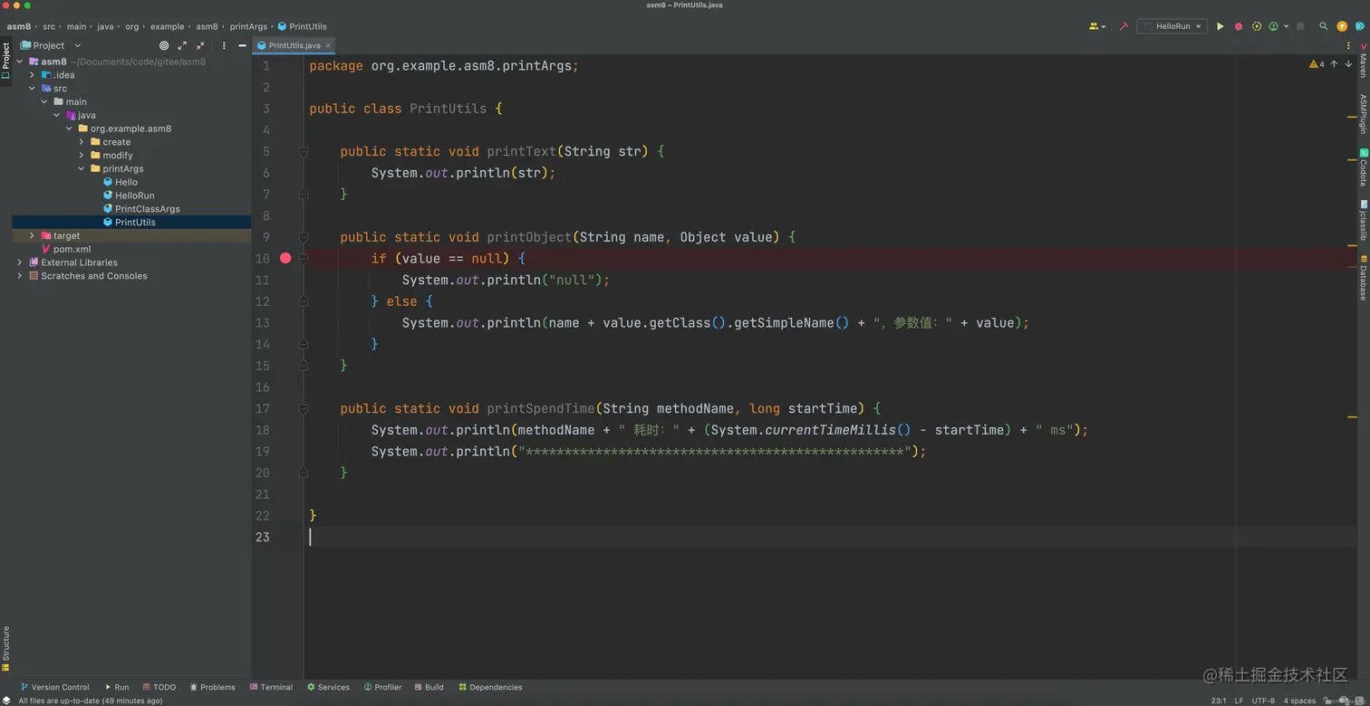The width and height of the screenshot is (1370, 706).
Task: Expand Scratches and Consoles node
Action: [x=20, y=276]
